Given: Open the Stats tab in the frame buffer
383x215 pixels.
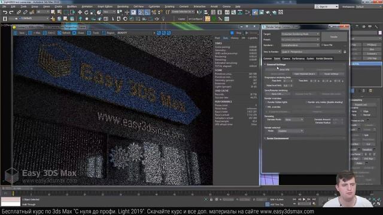Looking at the screenshot, I should click(226, 38).
